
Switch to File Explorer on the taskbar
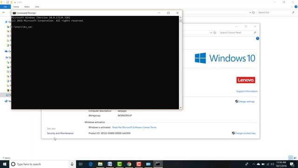[100, 164]
